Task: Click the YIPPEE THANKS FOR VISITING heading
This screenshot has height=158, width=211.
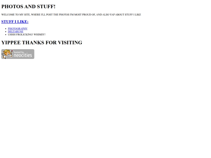Action: (42, 43)
